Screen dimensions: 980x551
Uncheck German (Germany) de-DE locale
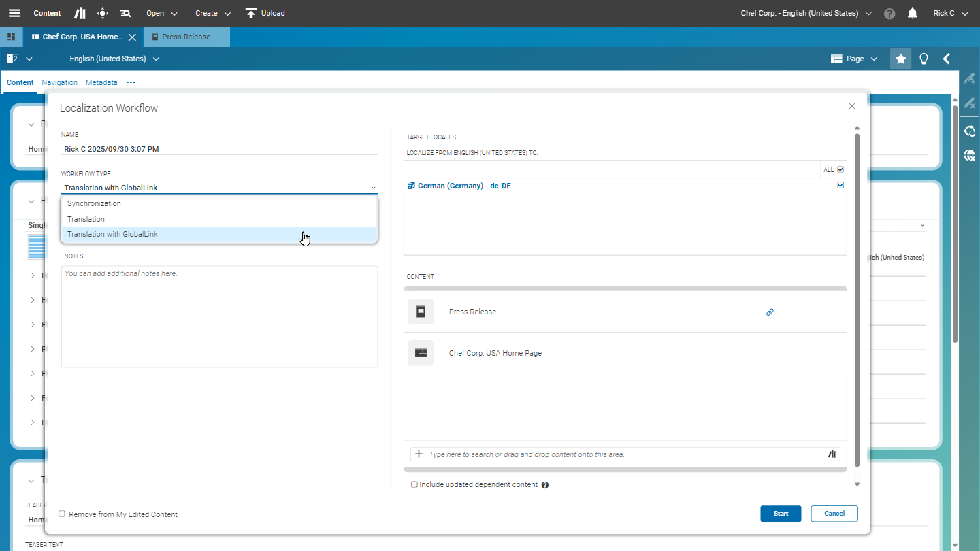(x=840, y=185)
